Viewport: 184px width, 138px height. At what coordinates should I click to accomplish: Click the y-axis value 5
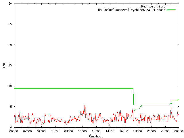click(x=11, y=107)
